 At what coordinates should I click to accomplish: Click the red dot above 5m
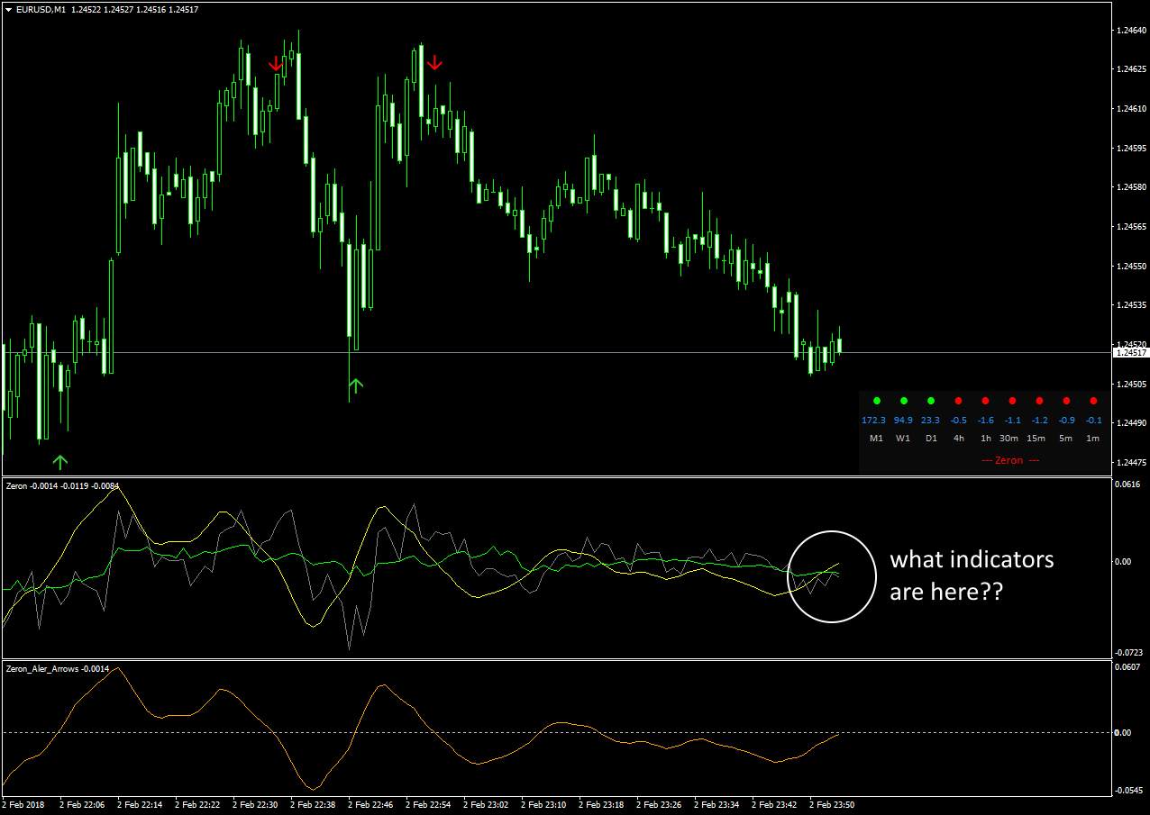[x=1066, y=401]
